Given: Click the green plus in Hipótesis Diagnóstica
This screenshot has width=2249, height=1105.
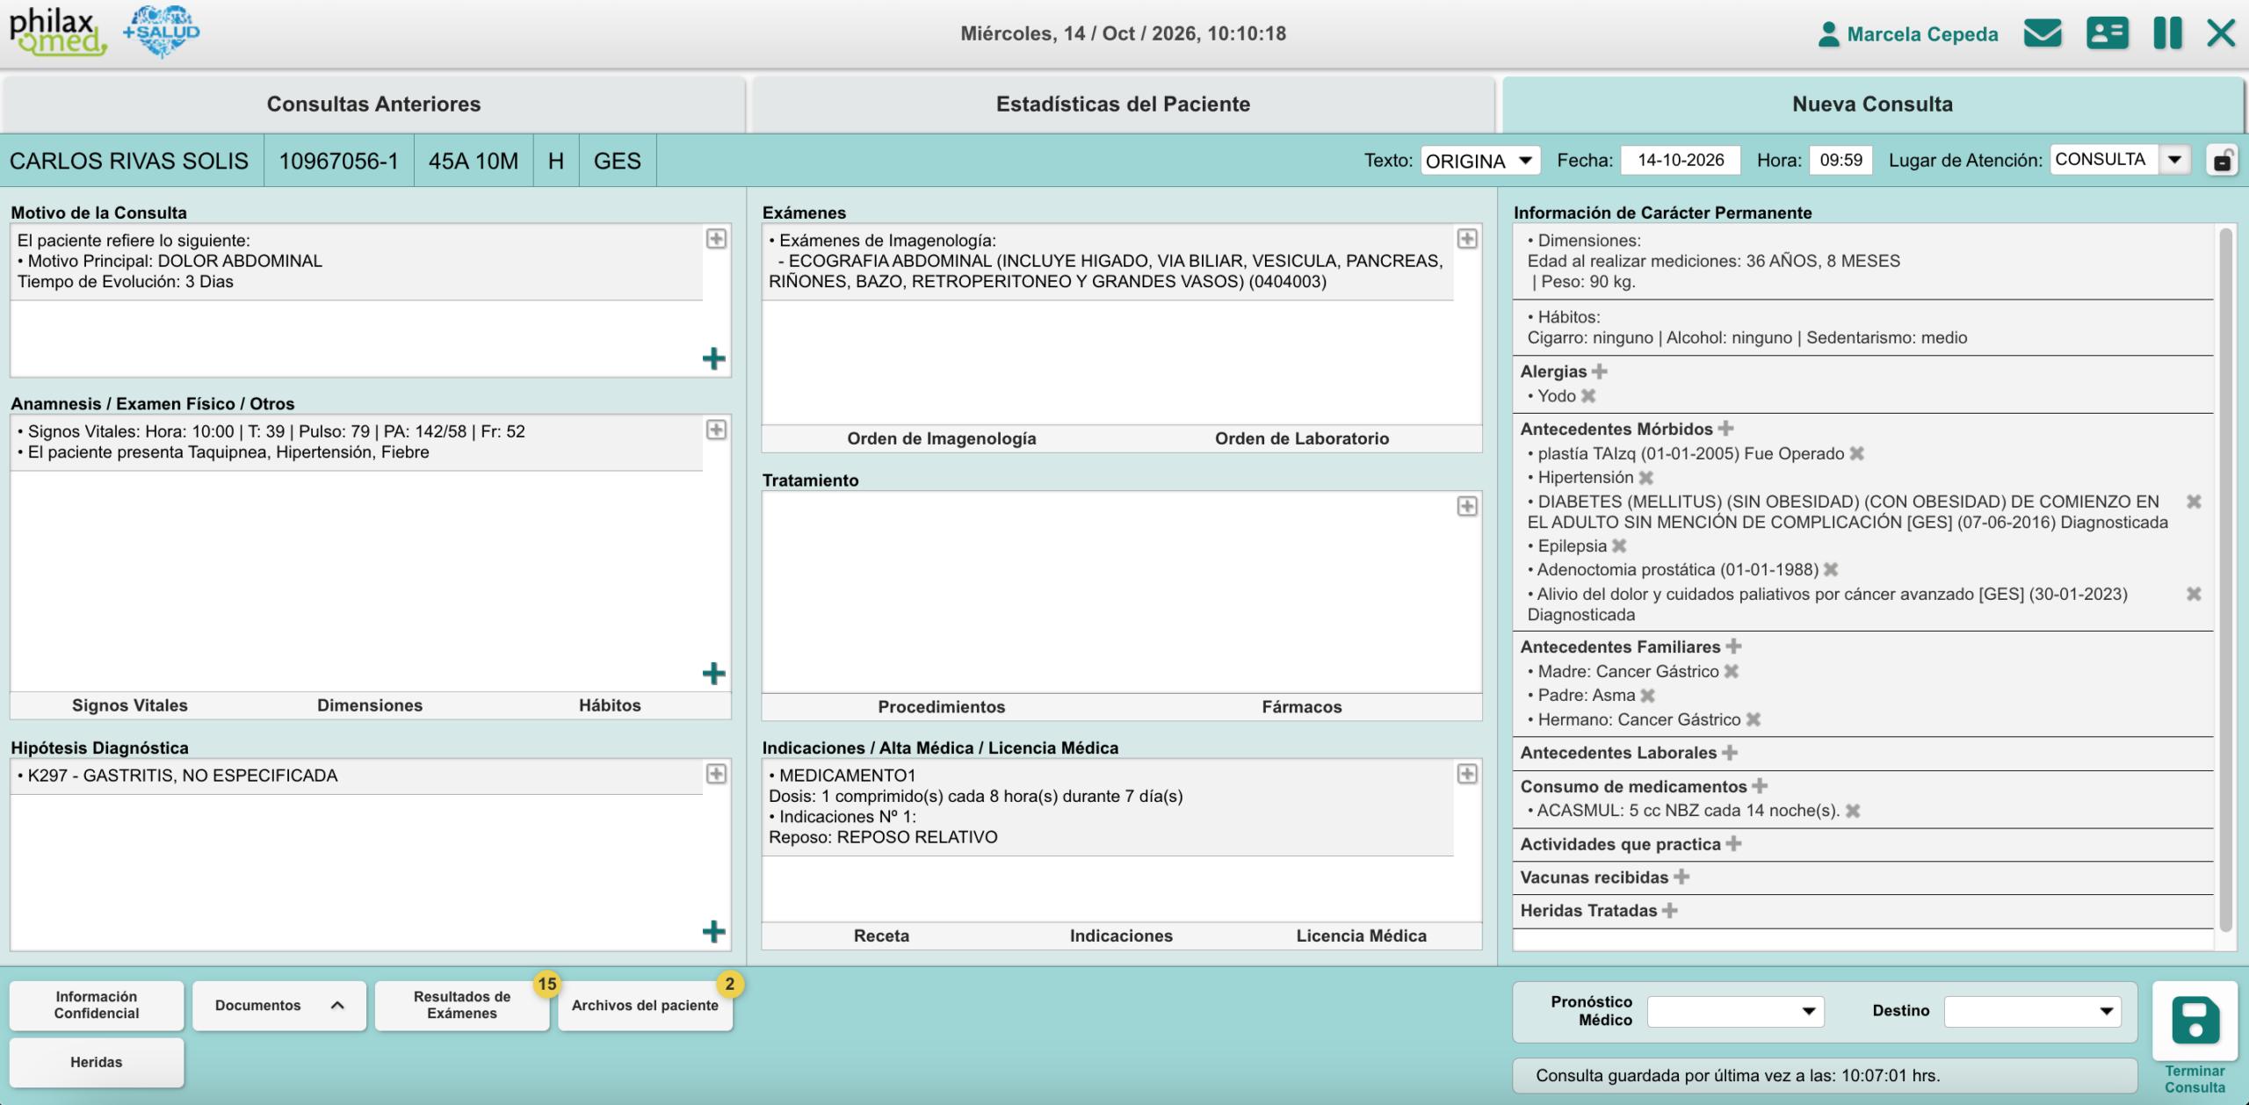Looking at the screenshot, I should click(x=713, y=932).
